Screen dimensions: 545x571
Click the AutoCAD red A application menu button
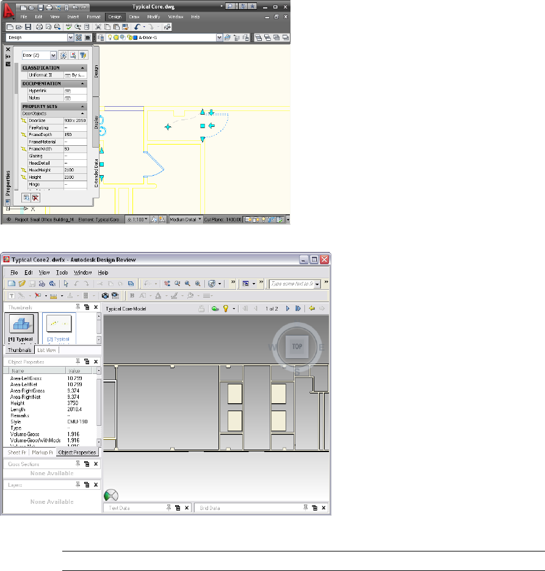click(x=8, y=11)
